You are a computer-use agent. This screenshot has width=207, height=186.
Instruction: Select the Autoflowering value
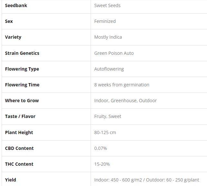coord(109,69)
